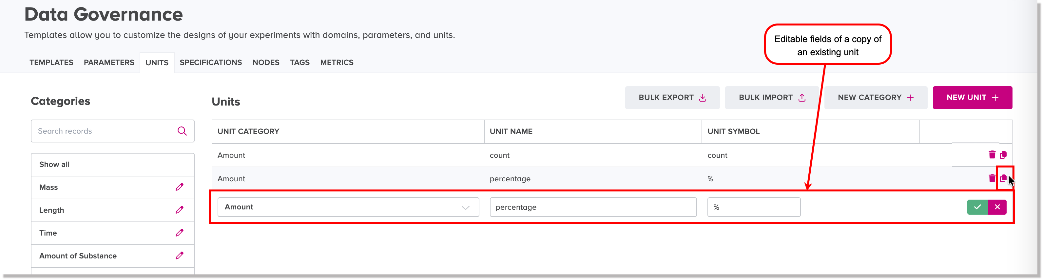Create a New Category
This screenshot has width=1042, height=279.
pyautogui.click(x=876, y=98)
